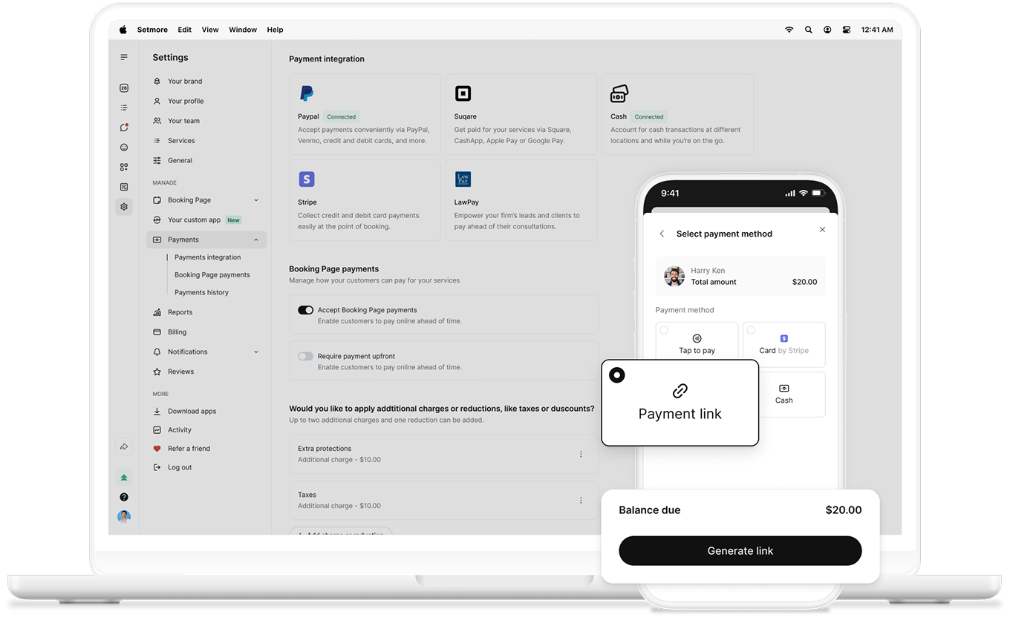Open the Square integration logo
This screenshot has height=623, width=1010.
pos(463,93)
